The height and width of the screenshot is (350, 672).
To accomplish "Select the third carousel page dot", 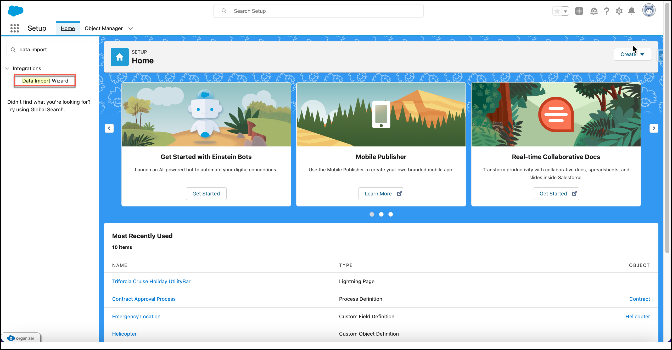I will pyautogui.click(x=391, y=214).
